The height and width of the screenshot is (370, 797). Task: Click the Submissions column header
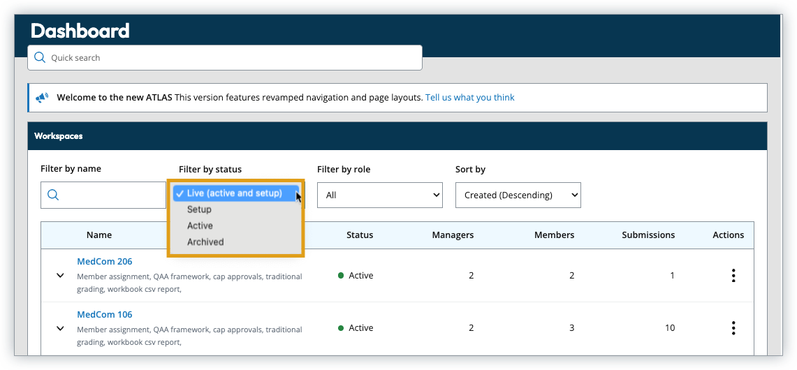648,235
